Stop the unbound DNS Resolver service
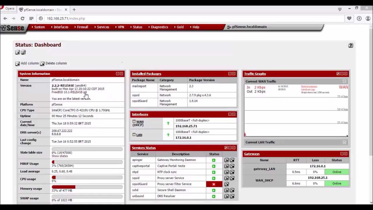The image size is (373, 210). [232, 196]
